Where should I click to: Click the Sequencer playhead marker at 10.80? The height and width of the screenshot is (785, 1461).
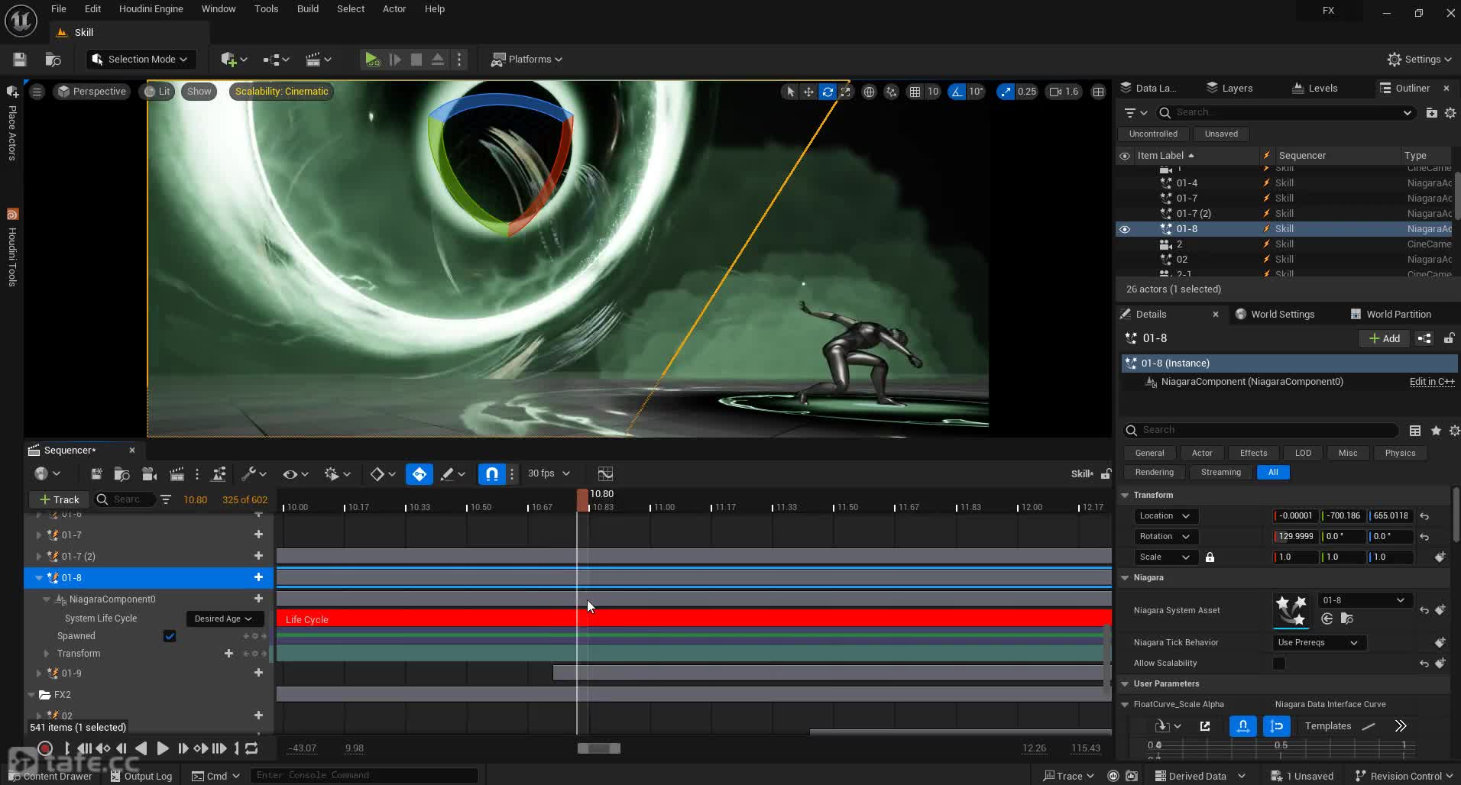pyautogui.click(x=582, y=500)
